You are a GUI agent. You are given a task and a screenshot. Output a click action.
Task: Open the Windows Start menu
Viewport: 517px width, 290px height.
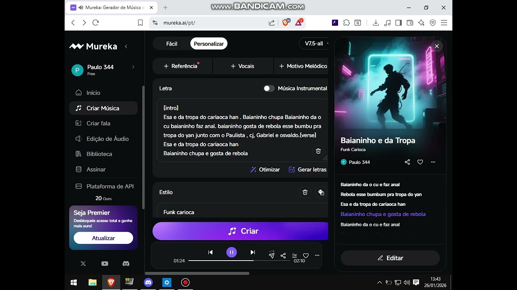pyautogui.click(x=74, y=282)
